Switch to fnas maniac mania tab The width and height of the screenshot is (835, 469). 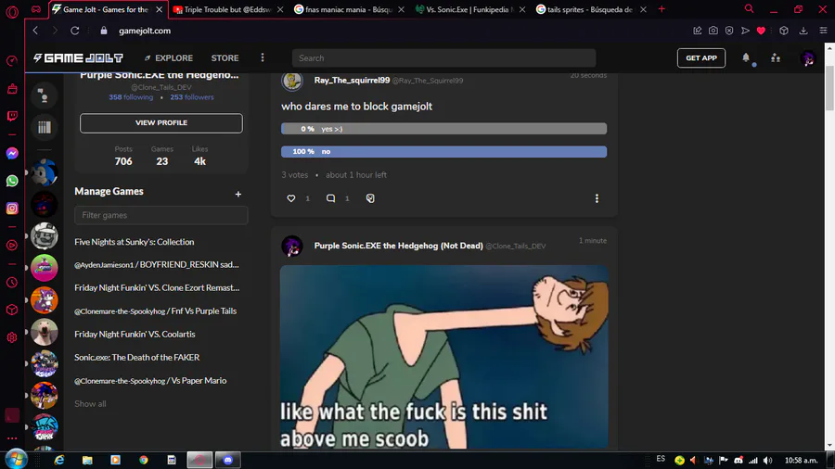point(350,9)
